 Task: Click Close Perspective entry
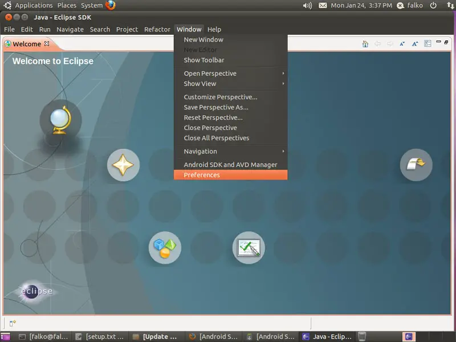(x=231, y=128)
